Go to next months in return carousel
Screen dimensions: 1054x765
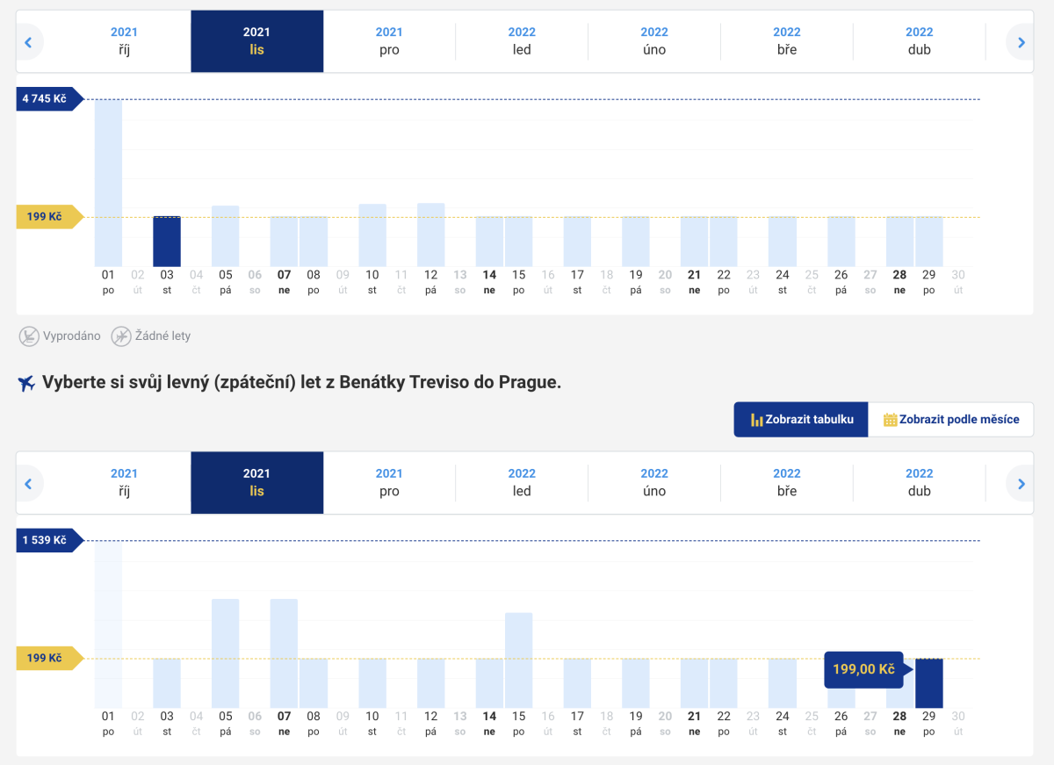(1021, 483)
